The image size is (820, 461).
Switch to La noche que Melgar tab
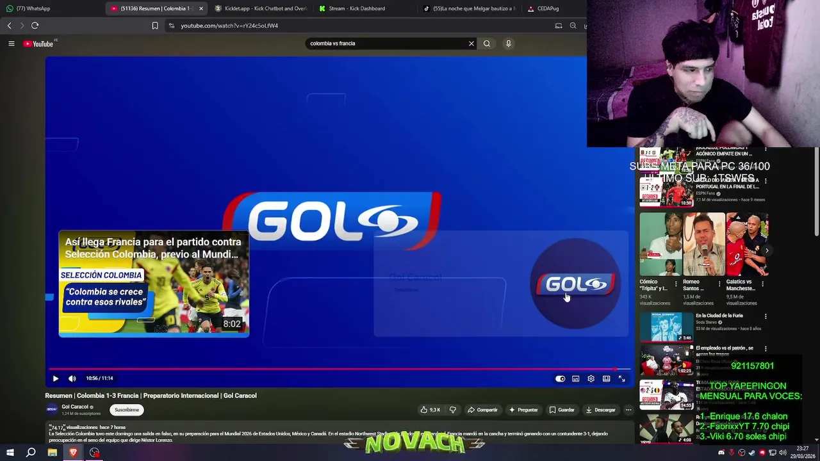click(471, 8)
